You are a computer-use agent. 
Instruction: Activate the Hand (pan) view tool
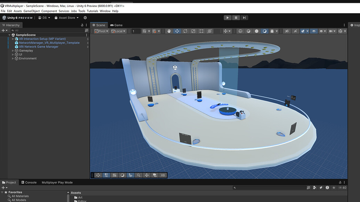point(169,31)
